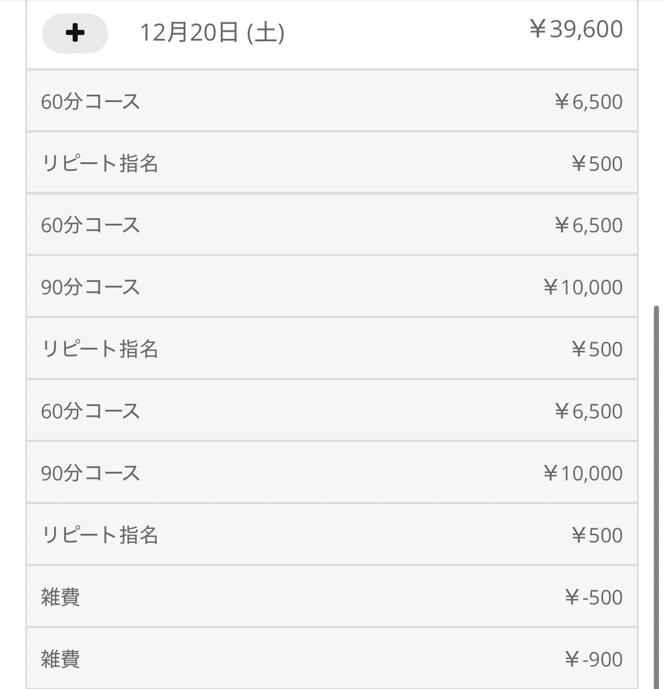Select the third リピート指名 row label
Viewport: 664px width, 689px height.
(x=100, y=535)
